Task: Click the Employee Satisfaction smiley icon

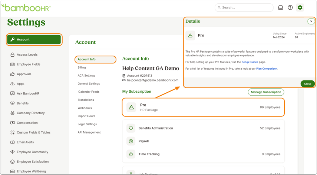Action: [x=12, y=162]
